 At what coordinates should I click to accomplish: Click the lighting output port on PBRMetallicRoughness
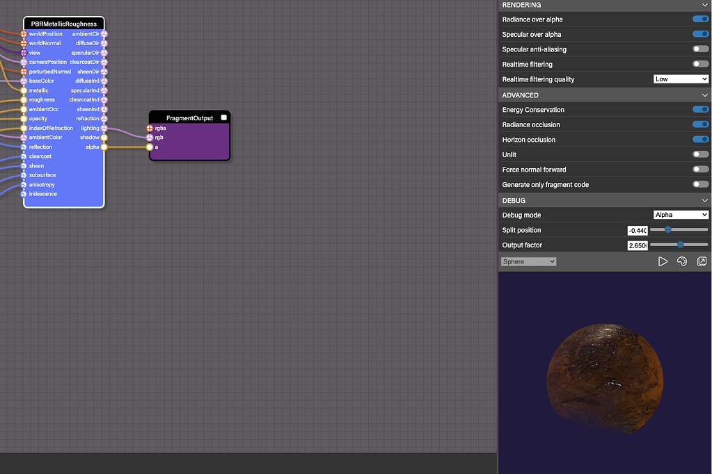point(103,128)
